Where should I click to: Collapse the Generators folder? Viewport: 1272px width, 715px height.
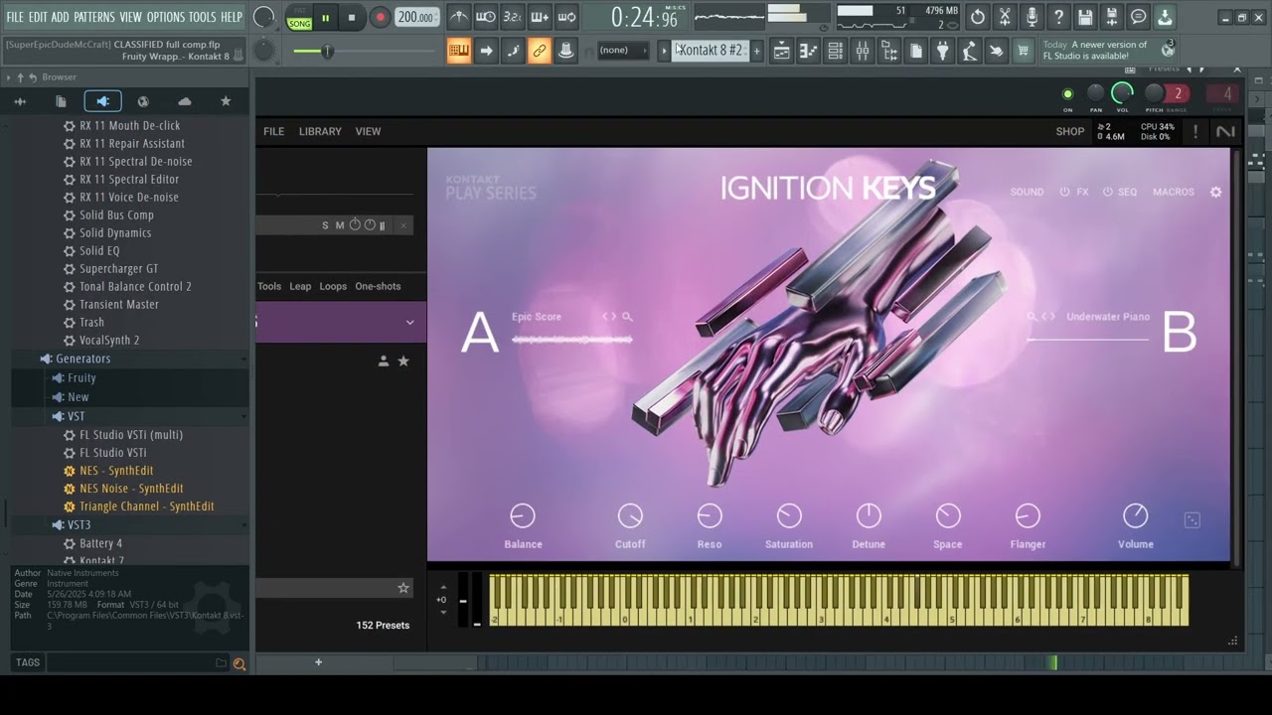point(83,359)
